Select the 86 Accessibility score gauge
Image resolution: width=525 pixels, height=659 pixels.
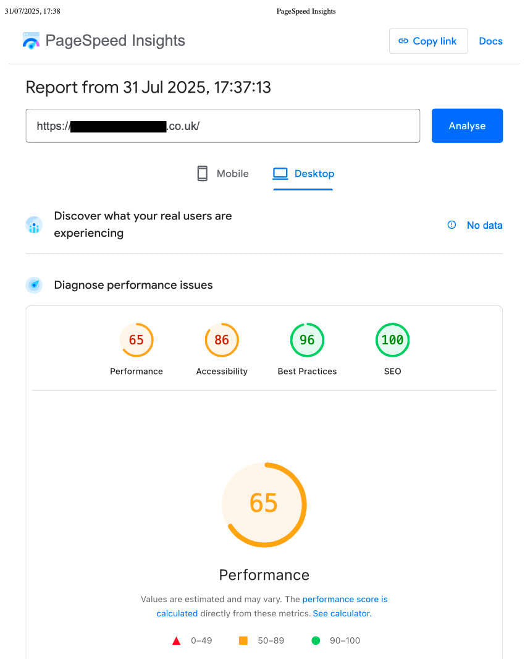pos(222,340)
